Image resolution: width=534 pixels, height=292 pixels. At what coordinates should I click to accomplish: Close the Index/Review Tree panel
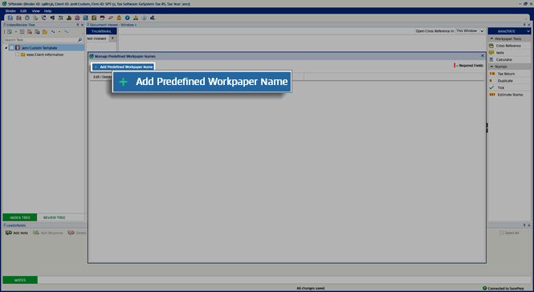82,25
